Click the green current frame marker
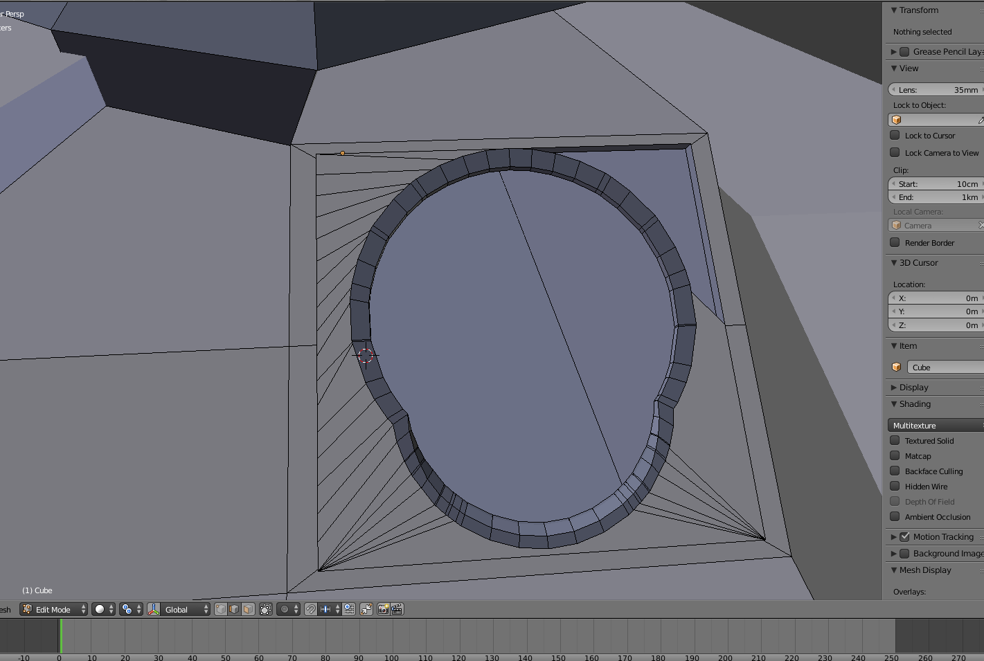This screenshot has width=984, height=661. pos(60,635)
